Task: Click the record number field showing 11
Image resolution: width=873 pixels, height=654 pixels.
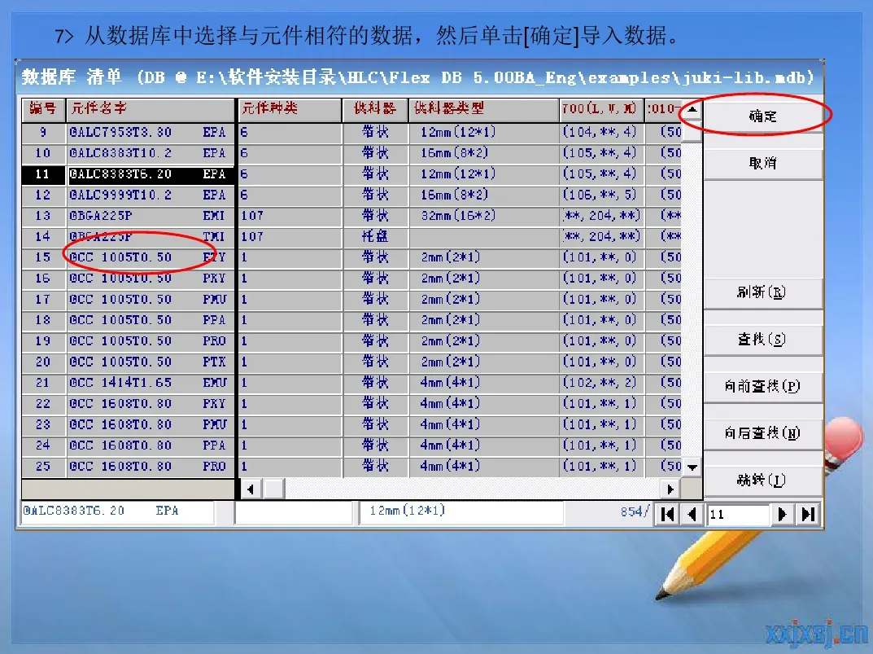Action: click(738, 514)
